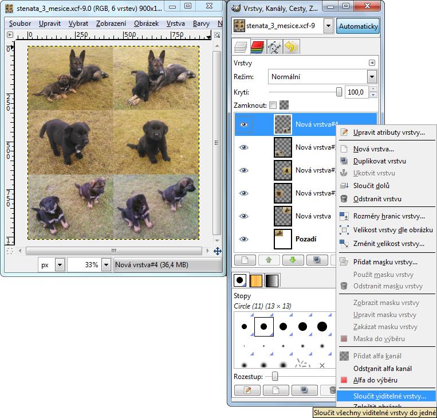Hide the third layer via its eye icon
This screenshot has width=437, height=418.
pos(244,170)
